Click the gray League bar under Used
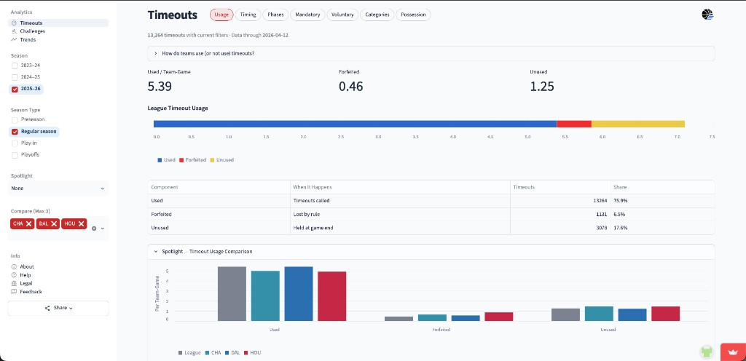This screenshot has width=746, height=361. pos(232,293)
